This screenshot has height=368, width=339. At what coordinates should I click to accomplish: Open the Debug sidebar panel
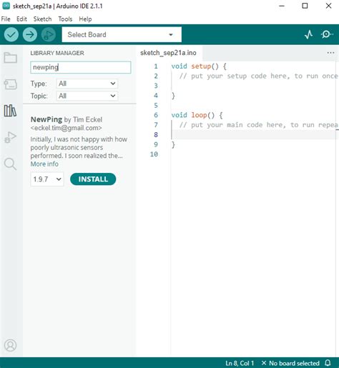point(10,137)
